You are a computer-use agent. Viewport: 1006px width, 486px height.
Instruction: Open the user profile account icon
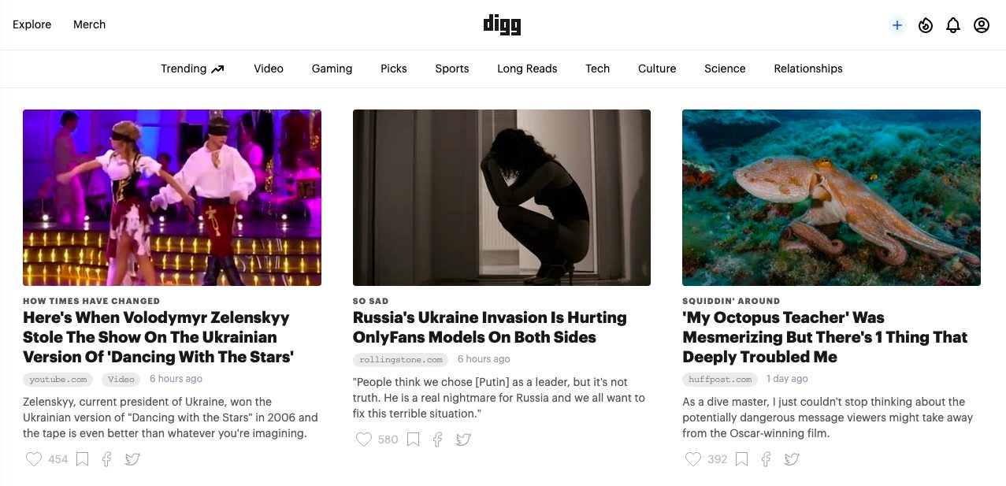982,25
